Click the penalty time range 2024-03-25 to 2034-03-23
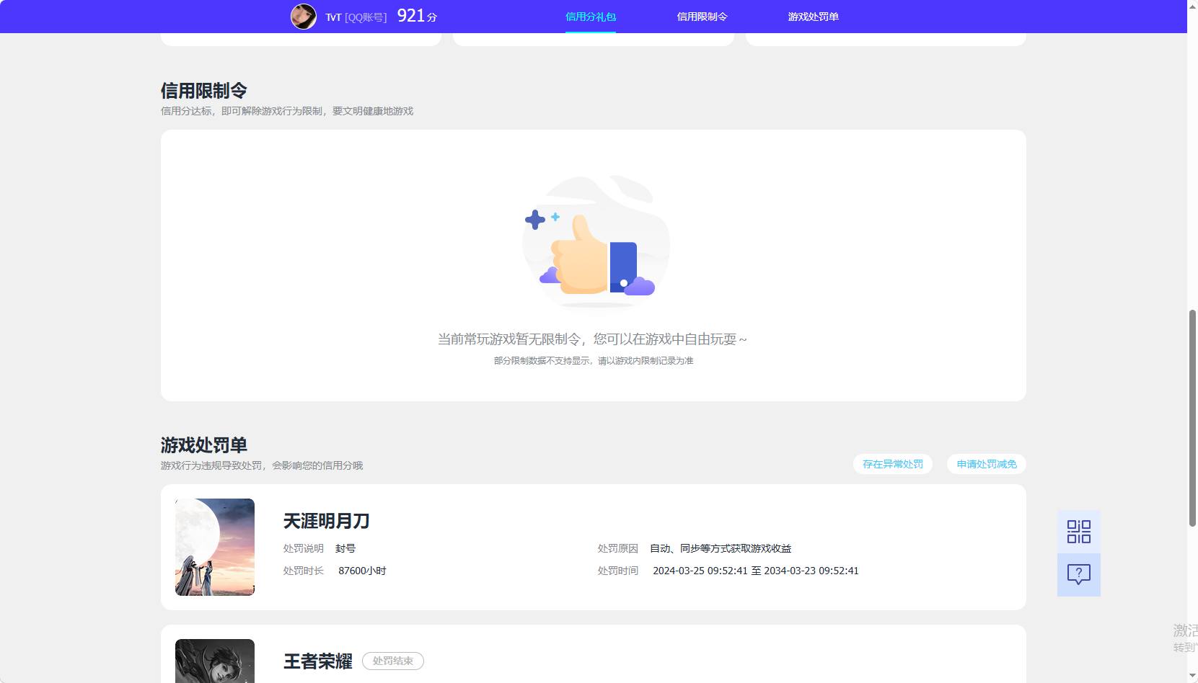This screenshot has width=1198, height=683. 756,571
